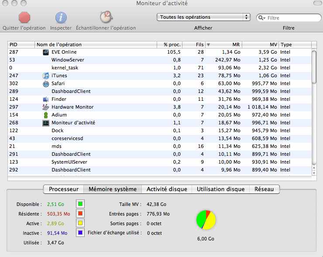Image resolution: width=323 pixels, height=257 pixels.
Task: Open the Toutes les opérations dropdown
Action: [x=203, y=17]
